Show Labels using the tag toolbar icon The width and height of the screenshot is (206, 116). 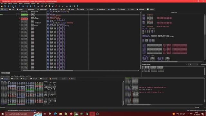click(x=53, y=6)
